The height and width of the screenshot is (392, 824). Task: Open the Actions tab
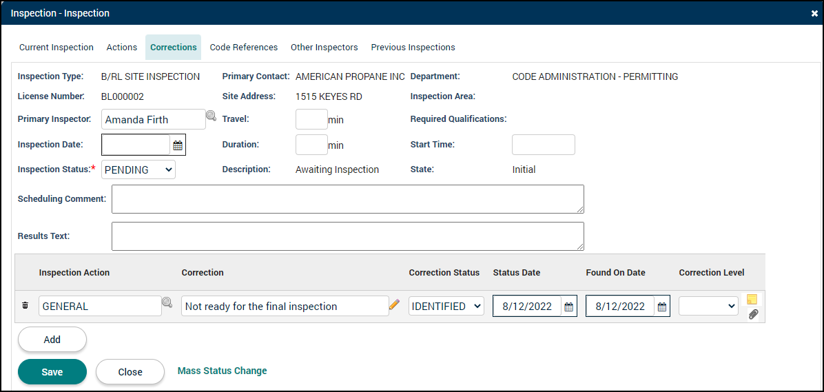[122, 48]
